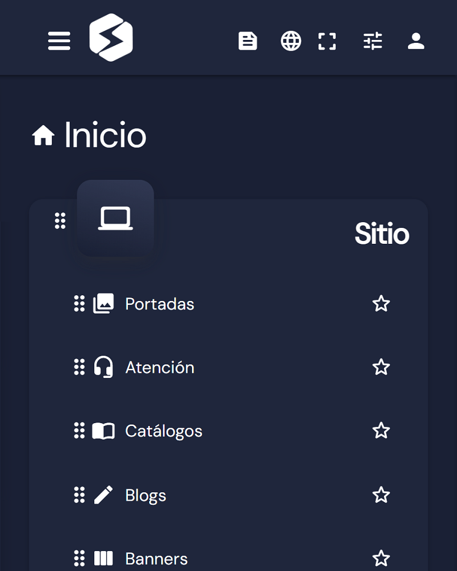The image size is (457, 571).
Task: Click the home icon beside Inicio
Action: pyautogui.click(x=43, y=135)
